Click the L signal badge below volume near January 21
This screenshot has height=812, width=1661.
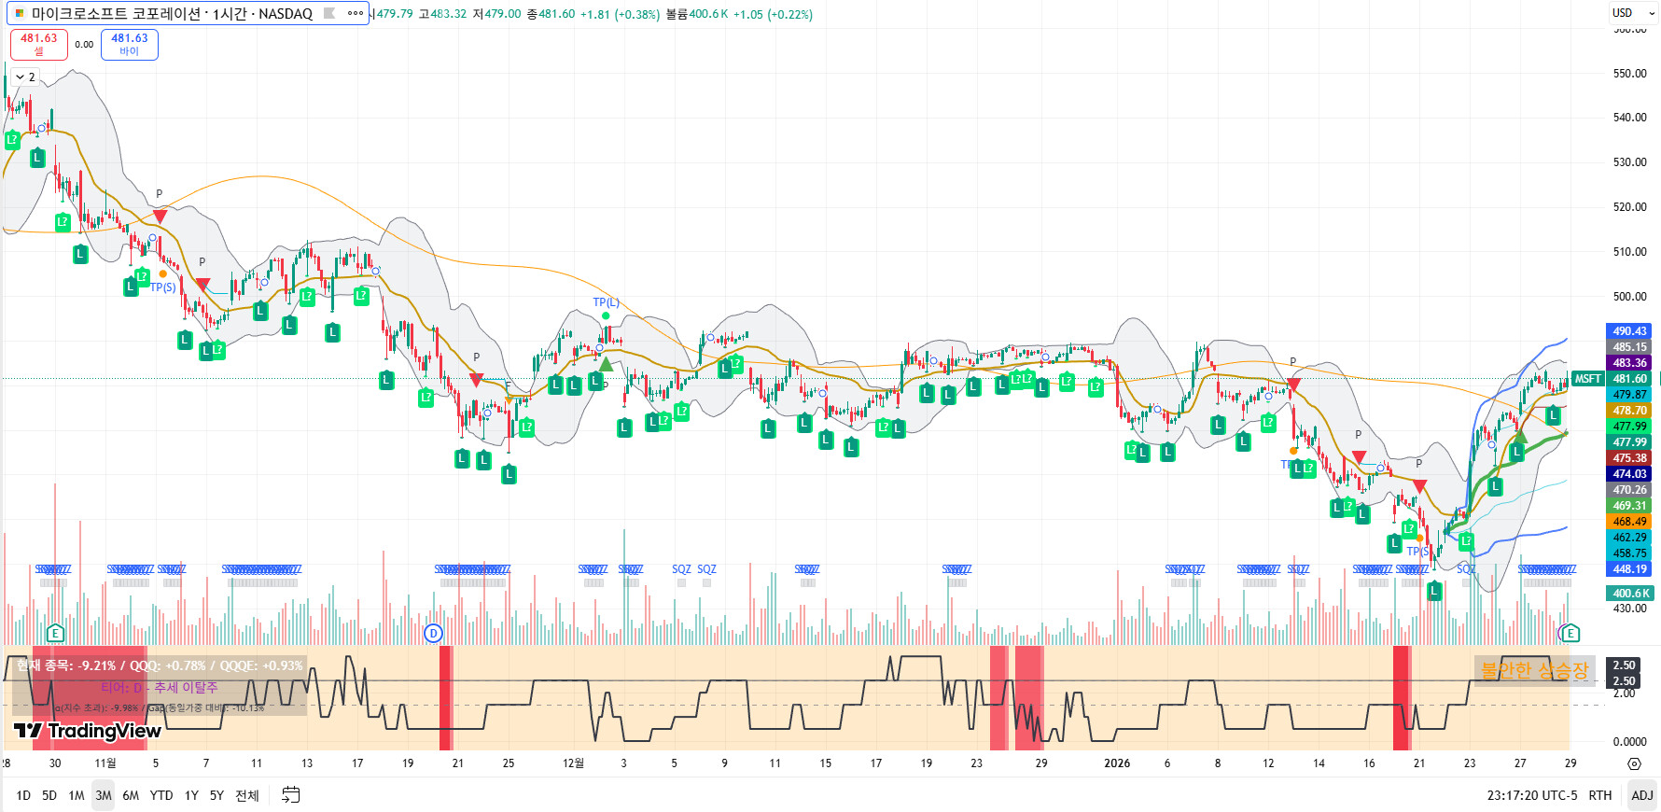1434,591
